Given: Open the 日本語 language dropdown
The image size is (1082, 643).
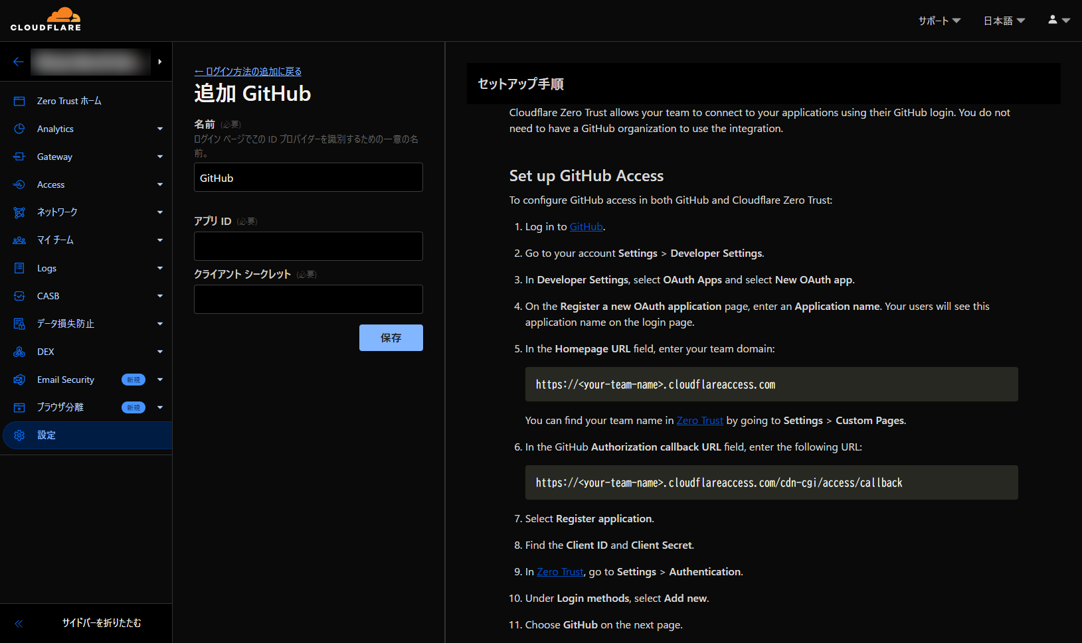Looking at the screenshot, I should [x=1004, y=21].
